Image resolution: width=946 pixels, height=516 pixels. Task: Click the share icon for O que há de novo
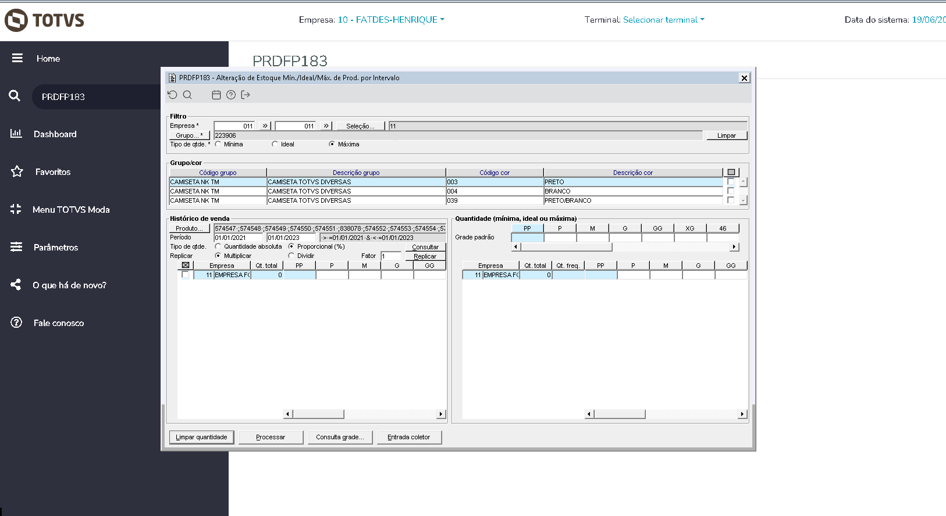[16, 285]
